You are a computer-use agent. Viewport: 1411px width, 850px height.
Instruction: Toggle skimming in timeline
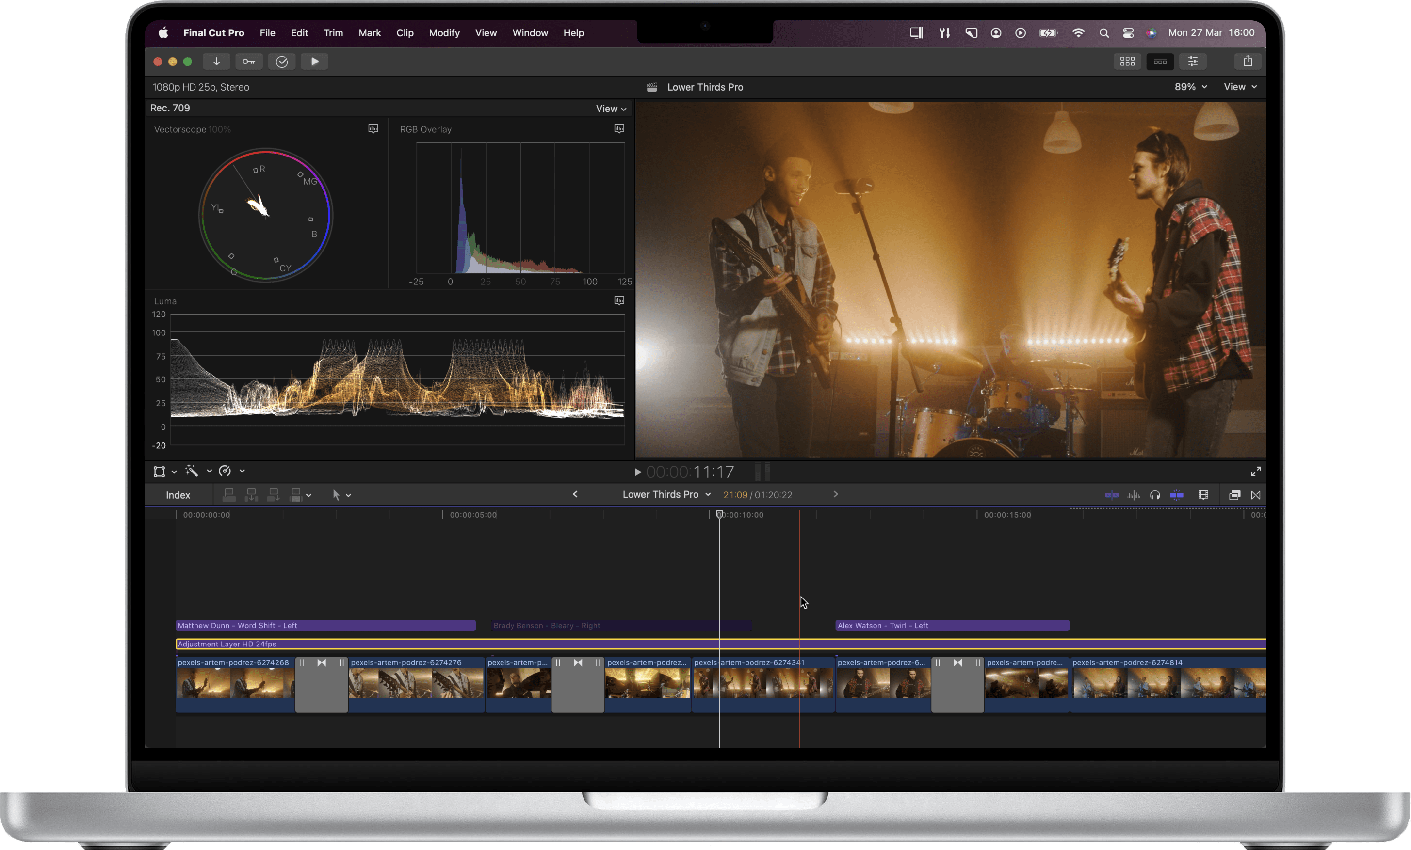click(x=1111, y=495)
